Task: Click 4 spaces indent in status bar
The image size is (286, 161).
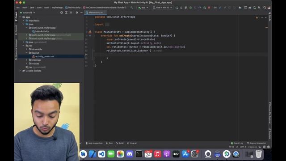Action: pos(252,147)
